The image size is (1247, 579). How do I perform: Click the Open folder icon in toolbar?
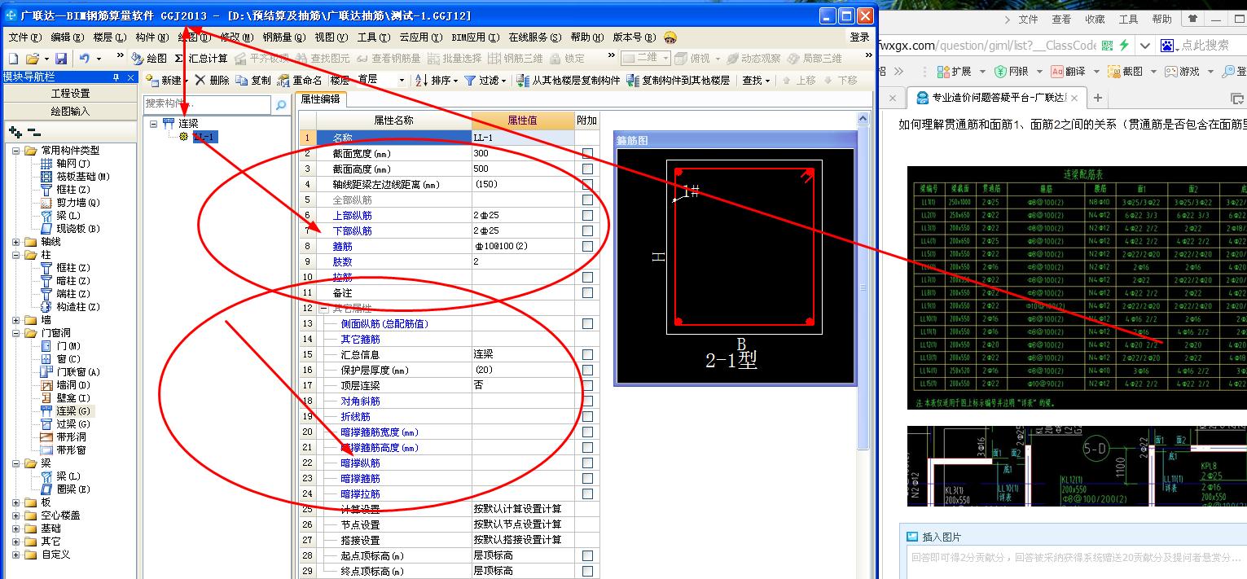(33, 59)
